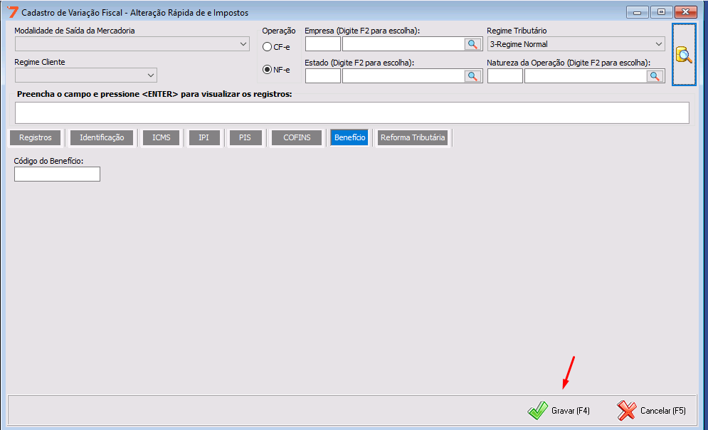This screenshot has width=708, height=430.
Task: Select the NF-e operation radio button
Action: [x=268, y=70]
